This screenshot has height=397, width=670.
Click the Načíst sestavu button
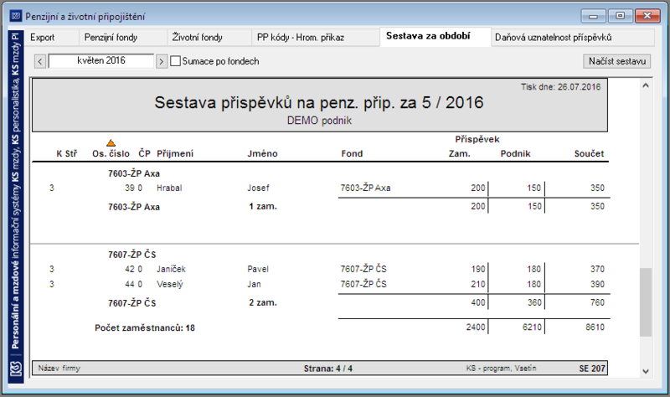click(x=617, y=61)
